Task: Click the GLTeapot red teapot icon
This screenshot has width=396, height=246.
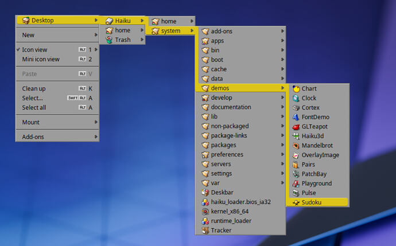Action: 296,127
